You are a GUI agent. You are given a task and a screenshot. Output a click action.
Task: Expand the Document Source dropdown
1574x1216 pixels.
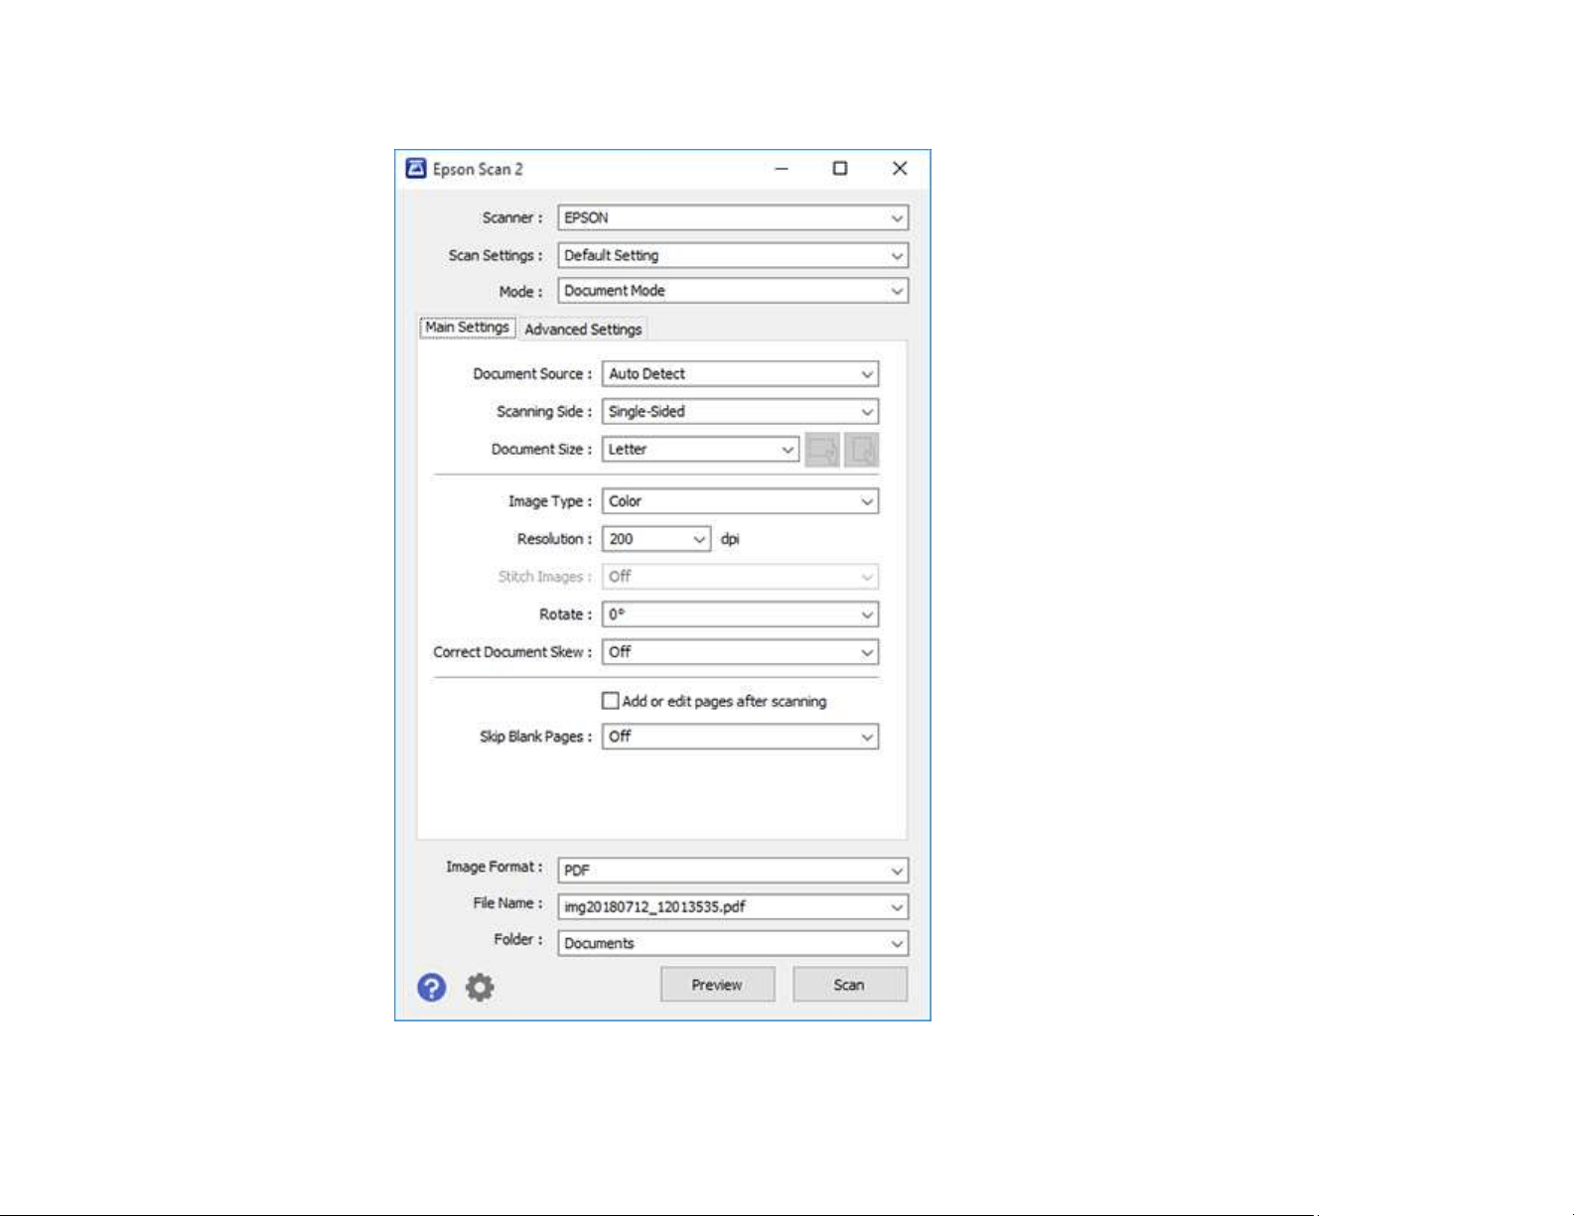click(x=740, y=374)
